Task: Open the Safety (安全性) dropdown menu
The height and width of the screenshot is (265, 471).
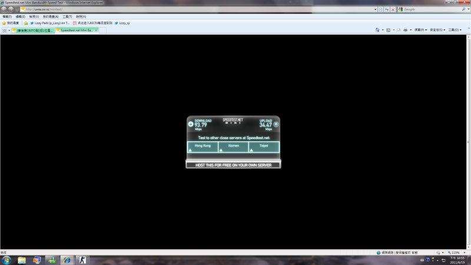Action: pyautogui.click(x=437, y=30)
